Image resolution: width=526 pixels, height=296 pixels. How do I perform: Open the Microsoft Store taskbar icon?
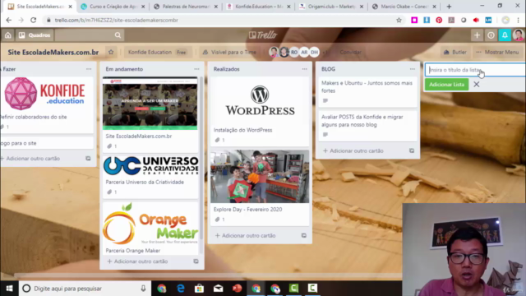click(199, 289)
